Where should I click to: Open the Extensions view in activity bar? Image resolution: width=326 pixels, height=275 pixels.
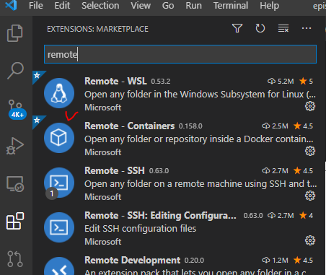point(15,221)
